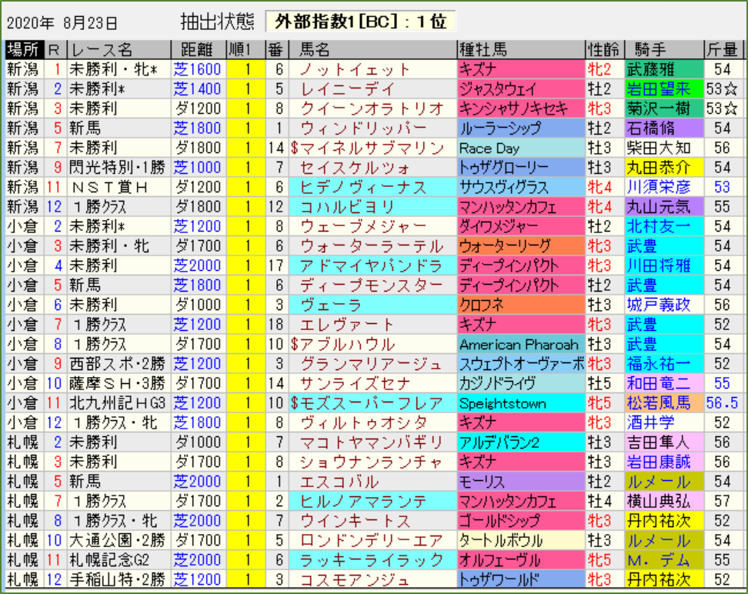The height and width of the screenshot is (594, 748).
Task: Click the 外部指数1[BC]:1位 label
Action: [x=360, y=22]
